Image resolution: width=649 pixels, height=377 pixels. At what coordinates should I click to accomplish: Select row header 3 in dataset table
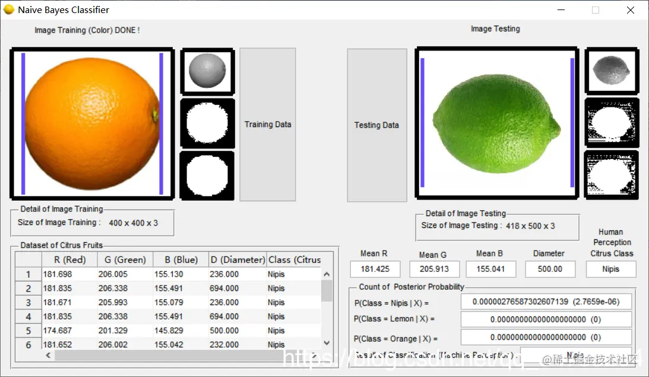28,303
